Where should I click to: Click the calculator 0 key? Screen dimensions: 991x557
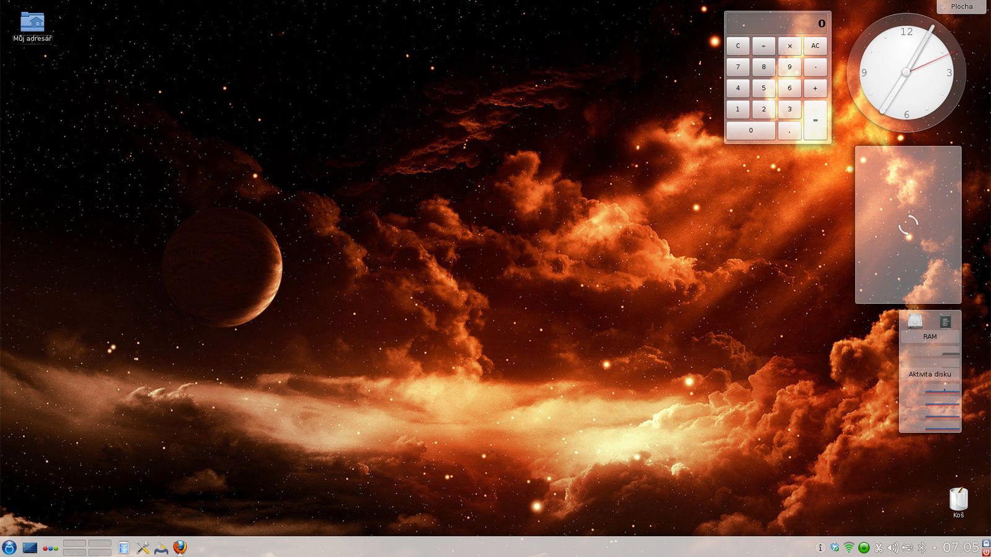(751, 131)
